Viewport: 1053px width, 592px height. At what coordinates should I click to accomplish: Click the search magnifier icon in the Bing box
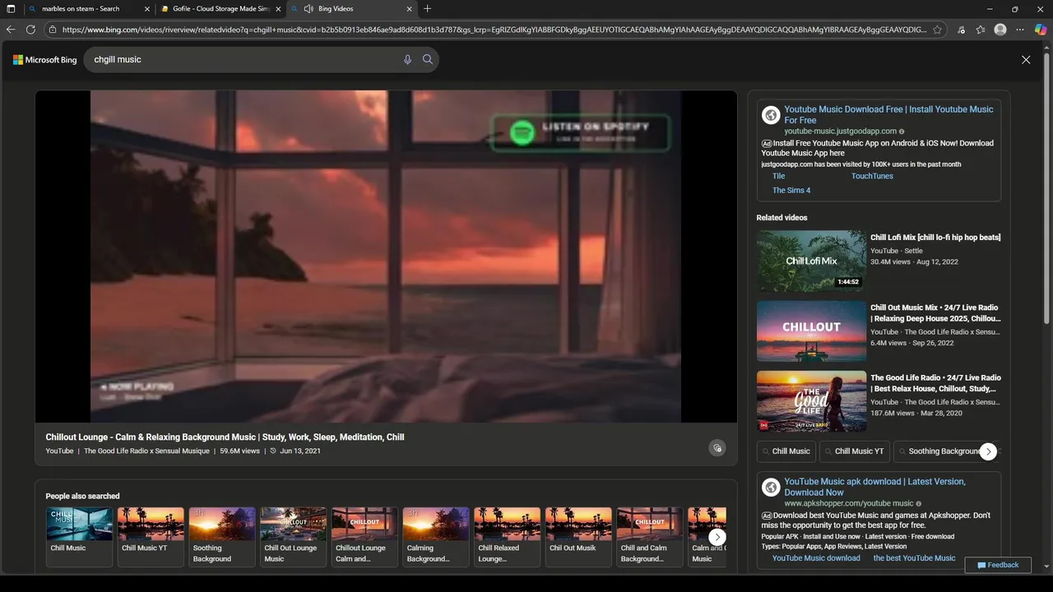(428, 59)
